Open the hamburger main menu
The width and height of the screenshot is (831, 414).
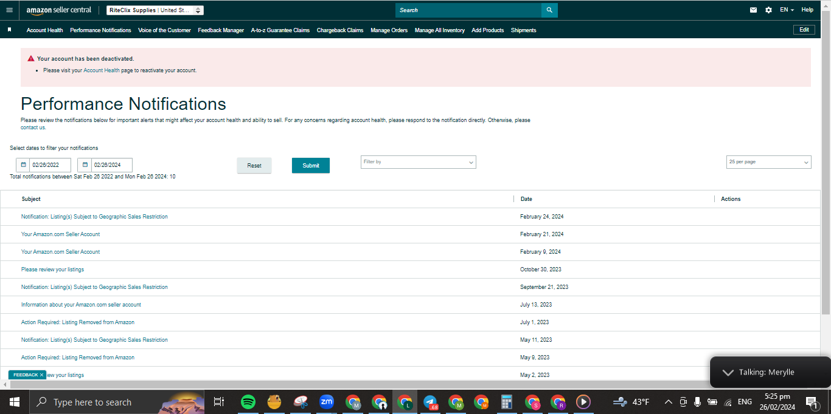point(9,10)
